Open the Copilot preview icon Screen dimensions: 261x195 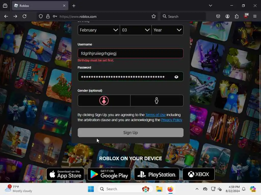[x=253, y=189]
